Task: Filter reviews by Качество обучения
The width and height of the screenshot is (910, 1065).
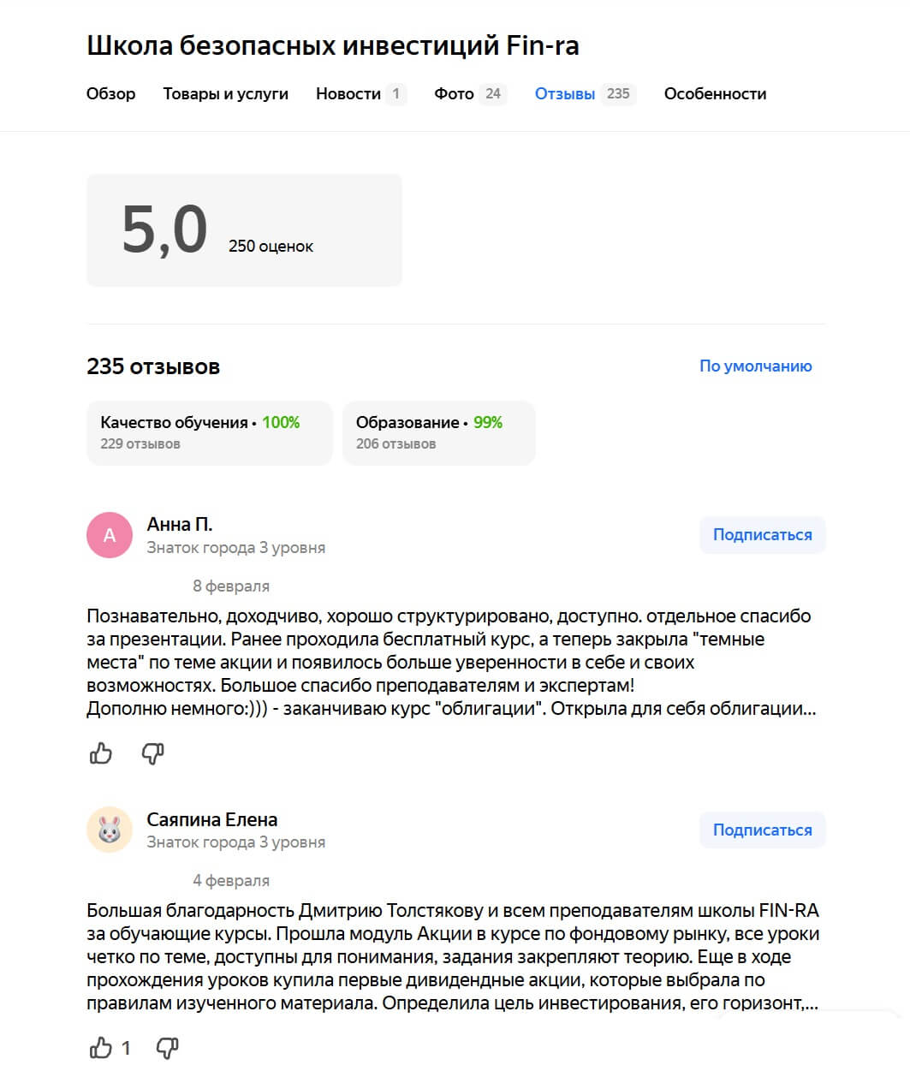Action: (x=209, y=432)
